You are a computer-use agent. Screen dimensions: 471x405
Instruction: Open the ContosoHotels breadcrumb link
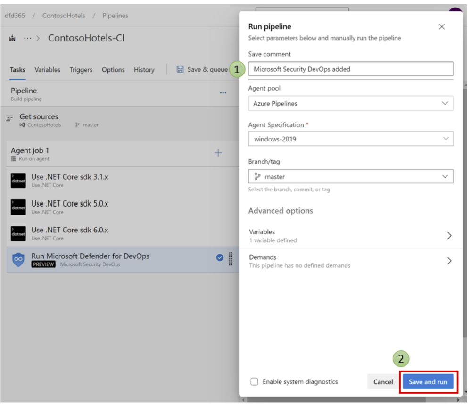64,15
